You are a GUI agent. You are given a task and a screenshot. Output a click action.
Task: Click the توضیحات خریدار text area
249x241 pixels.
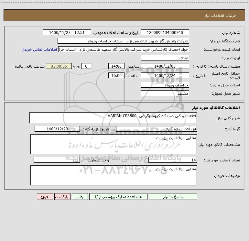[114, 175]
